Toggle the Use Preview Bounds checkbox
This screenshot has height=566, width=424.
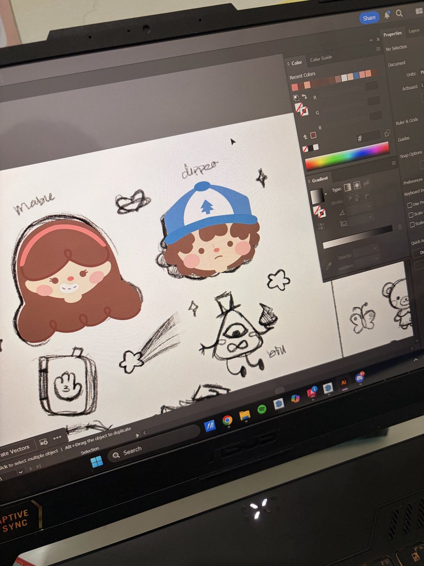point(410,205)
